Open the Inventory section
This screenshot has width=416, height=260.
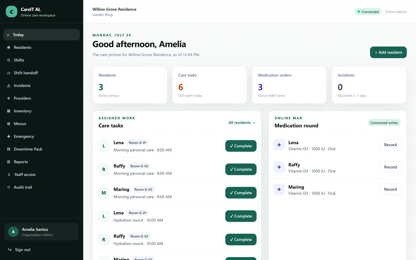(x=42, y=111)
